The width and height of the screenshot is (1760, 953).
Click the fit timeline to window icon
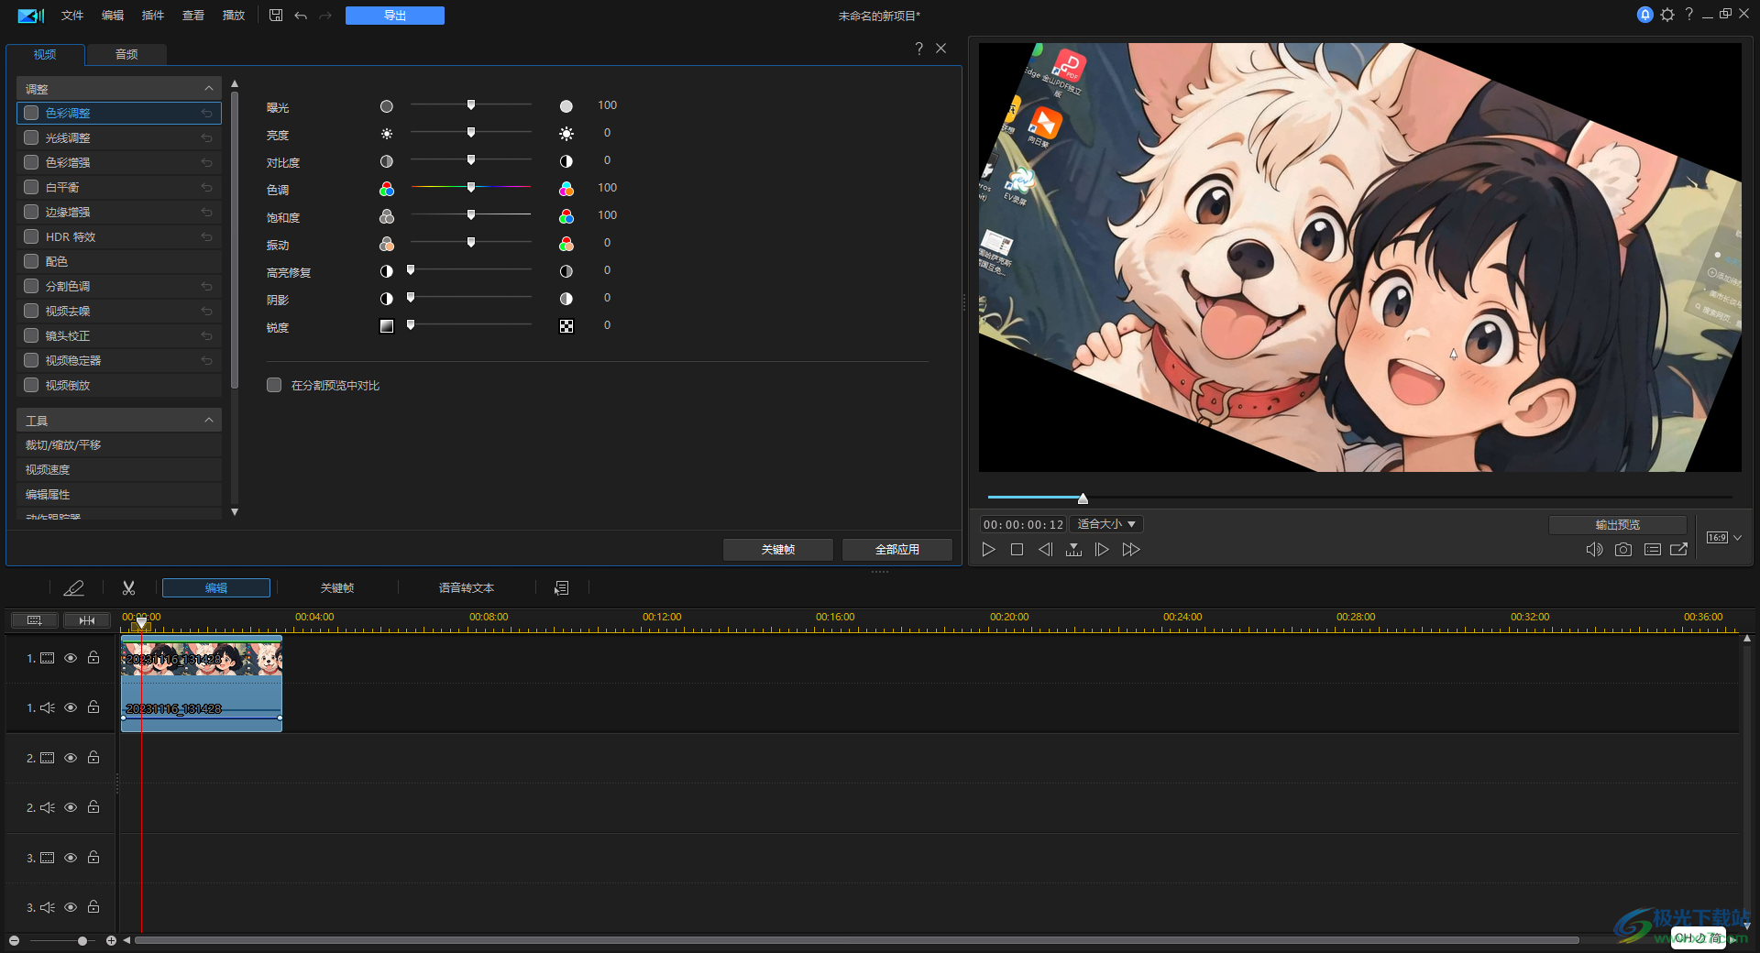tap(87, 620)
